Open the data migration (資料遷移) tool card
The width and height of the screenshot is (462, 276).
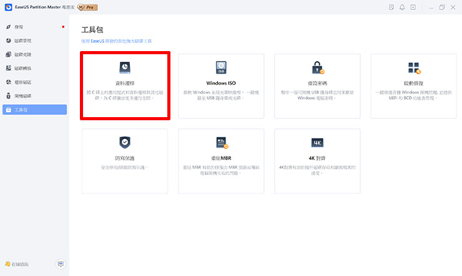click(125, 86)
